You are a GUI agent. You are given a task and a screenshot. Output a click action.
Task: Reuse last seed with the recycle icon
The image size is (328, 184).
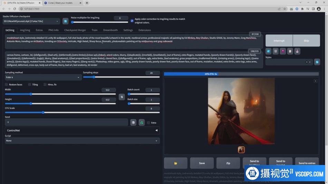pos(142,122)
